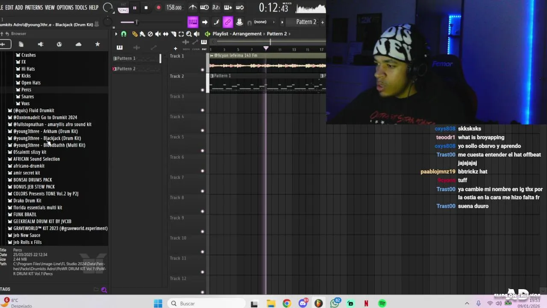This screenshot has width=547, height=308.
Task: Toggle the metronome icon
Action: (193, 7)
